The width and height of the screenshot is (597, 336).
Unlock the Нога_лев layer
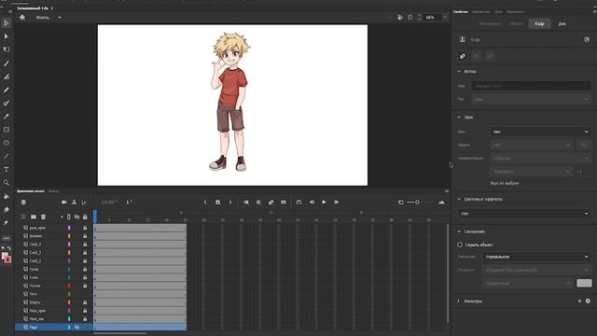pyautogui.click(x=85, y=319)
